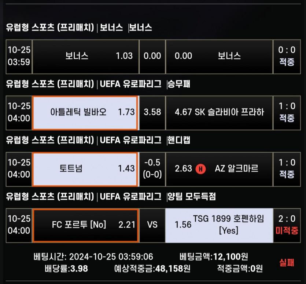Click the FC 포르투 [No] 2.21 option
Viewport: 306px width, 284px height.
[85, 225]
